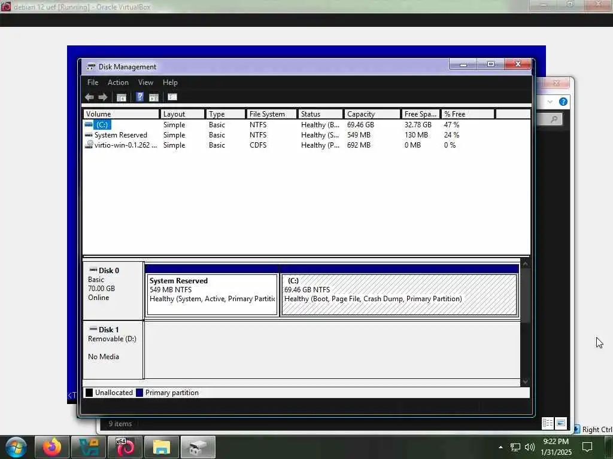The image size is (613, 459).
Task: Click the clock showing 9:22 PM
Action: tap(556, 442)
